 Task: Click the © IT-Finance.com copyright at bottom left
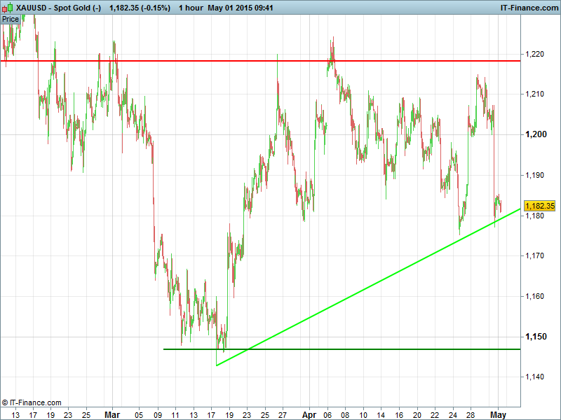tap(32, 402)
